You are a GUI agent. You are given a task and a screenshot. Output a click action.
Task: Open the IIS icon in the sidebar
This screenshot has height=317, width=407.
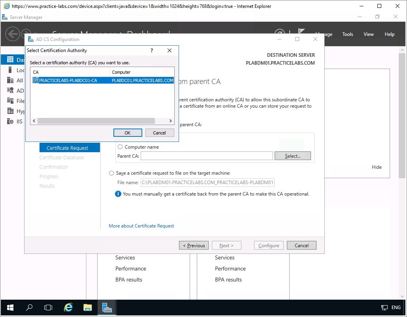(10, 121)
